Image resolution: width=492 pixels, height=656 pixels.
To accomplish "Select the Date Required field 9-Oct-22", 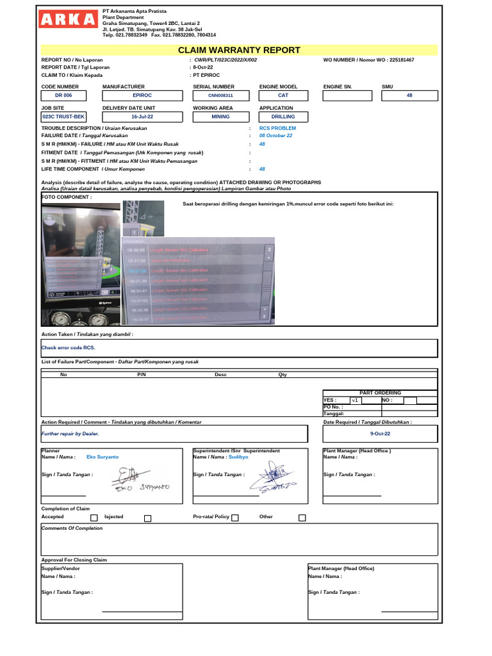I will tap(381, 434).
